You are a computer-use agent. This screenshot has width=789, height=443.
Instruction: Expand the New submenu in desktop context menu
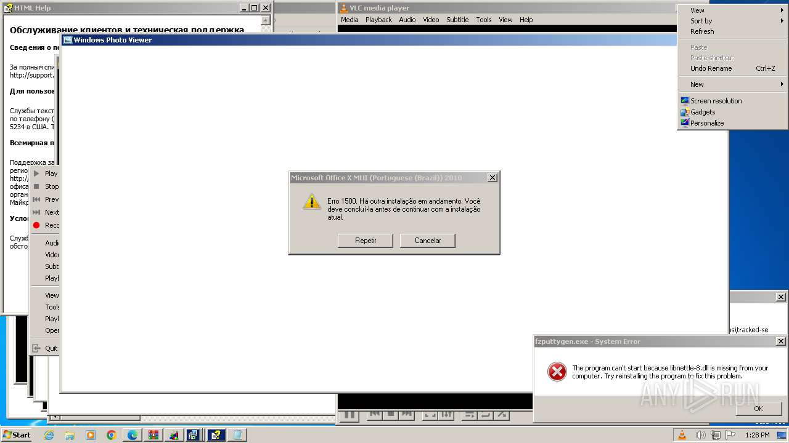point(732,84)
